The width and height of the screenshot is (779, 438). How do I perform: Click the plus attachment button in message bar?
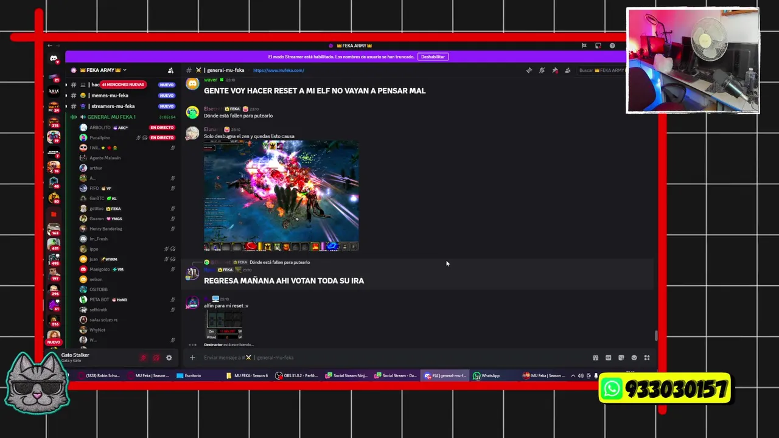pos(192,358)
